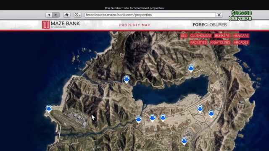Select easternmost property marker near highway
Viewport: 269px width, 151px height.
(x=211, y=114)
